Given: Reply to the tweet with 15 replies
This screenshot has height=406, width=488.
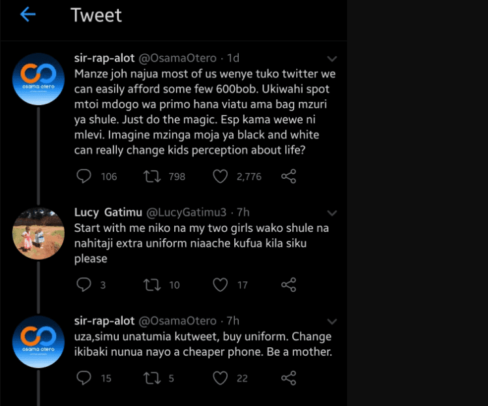Looking at the screenshot, I should (x=84, y=378).
